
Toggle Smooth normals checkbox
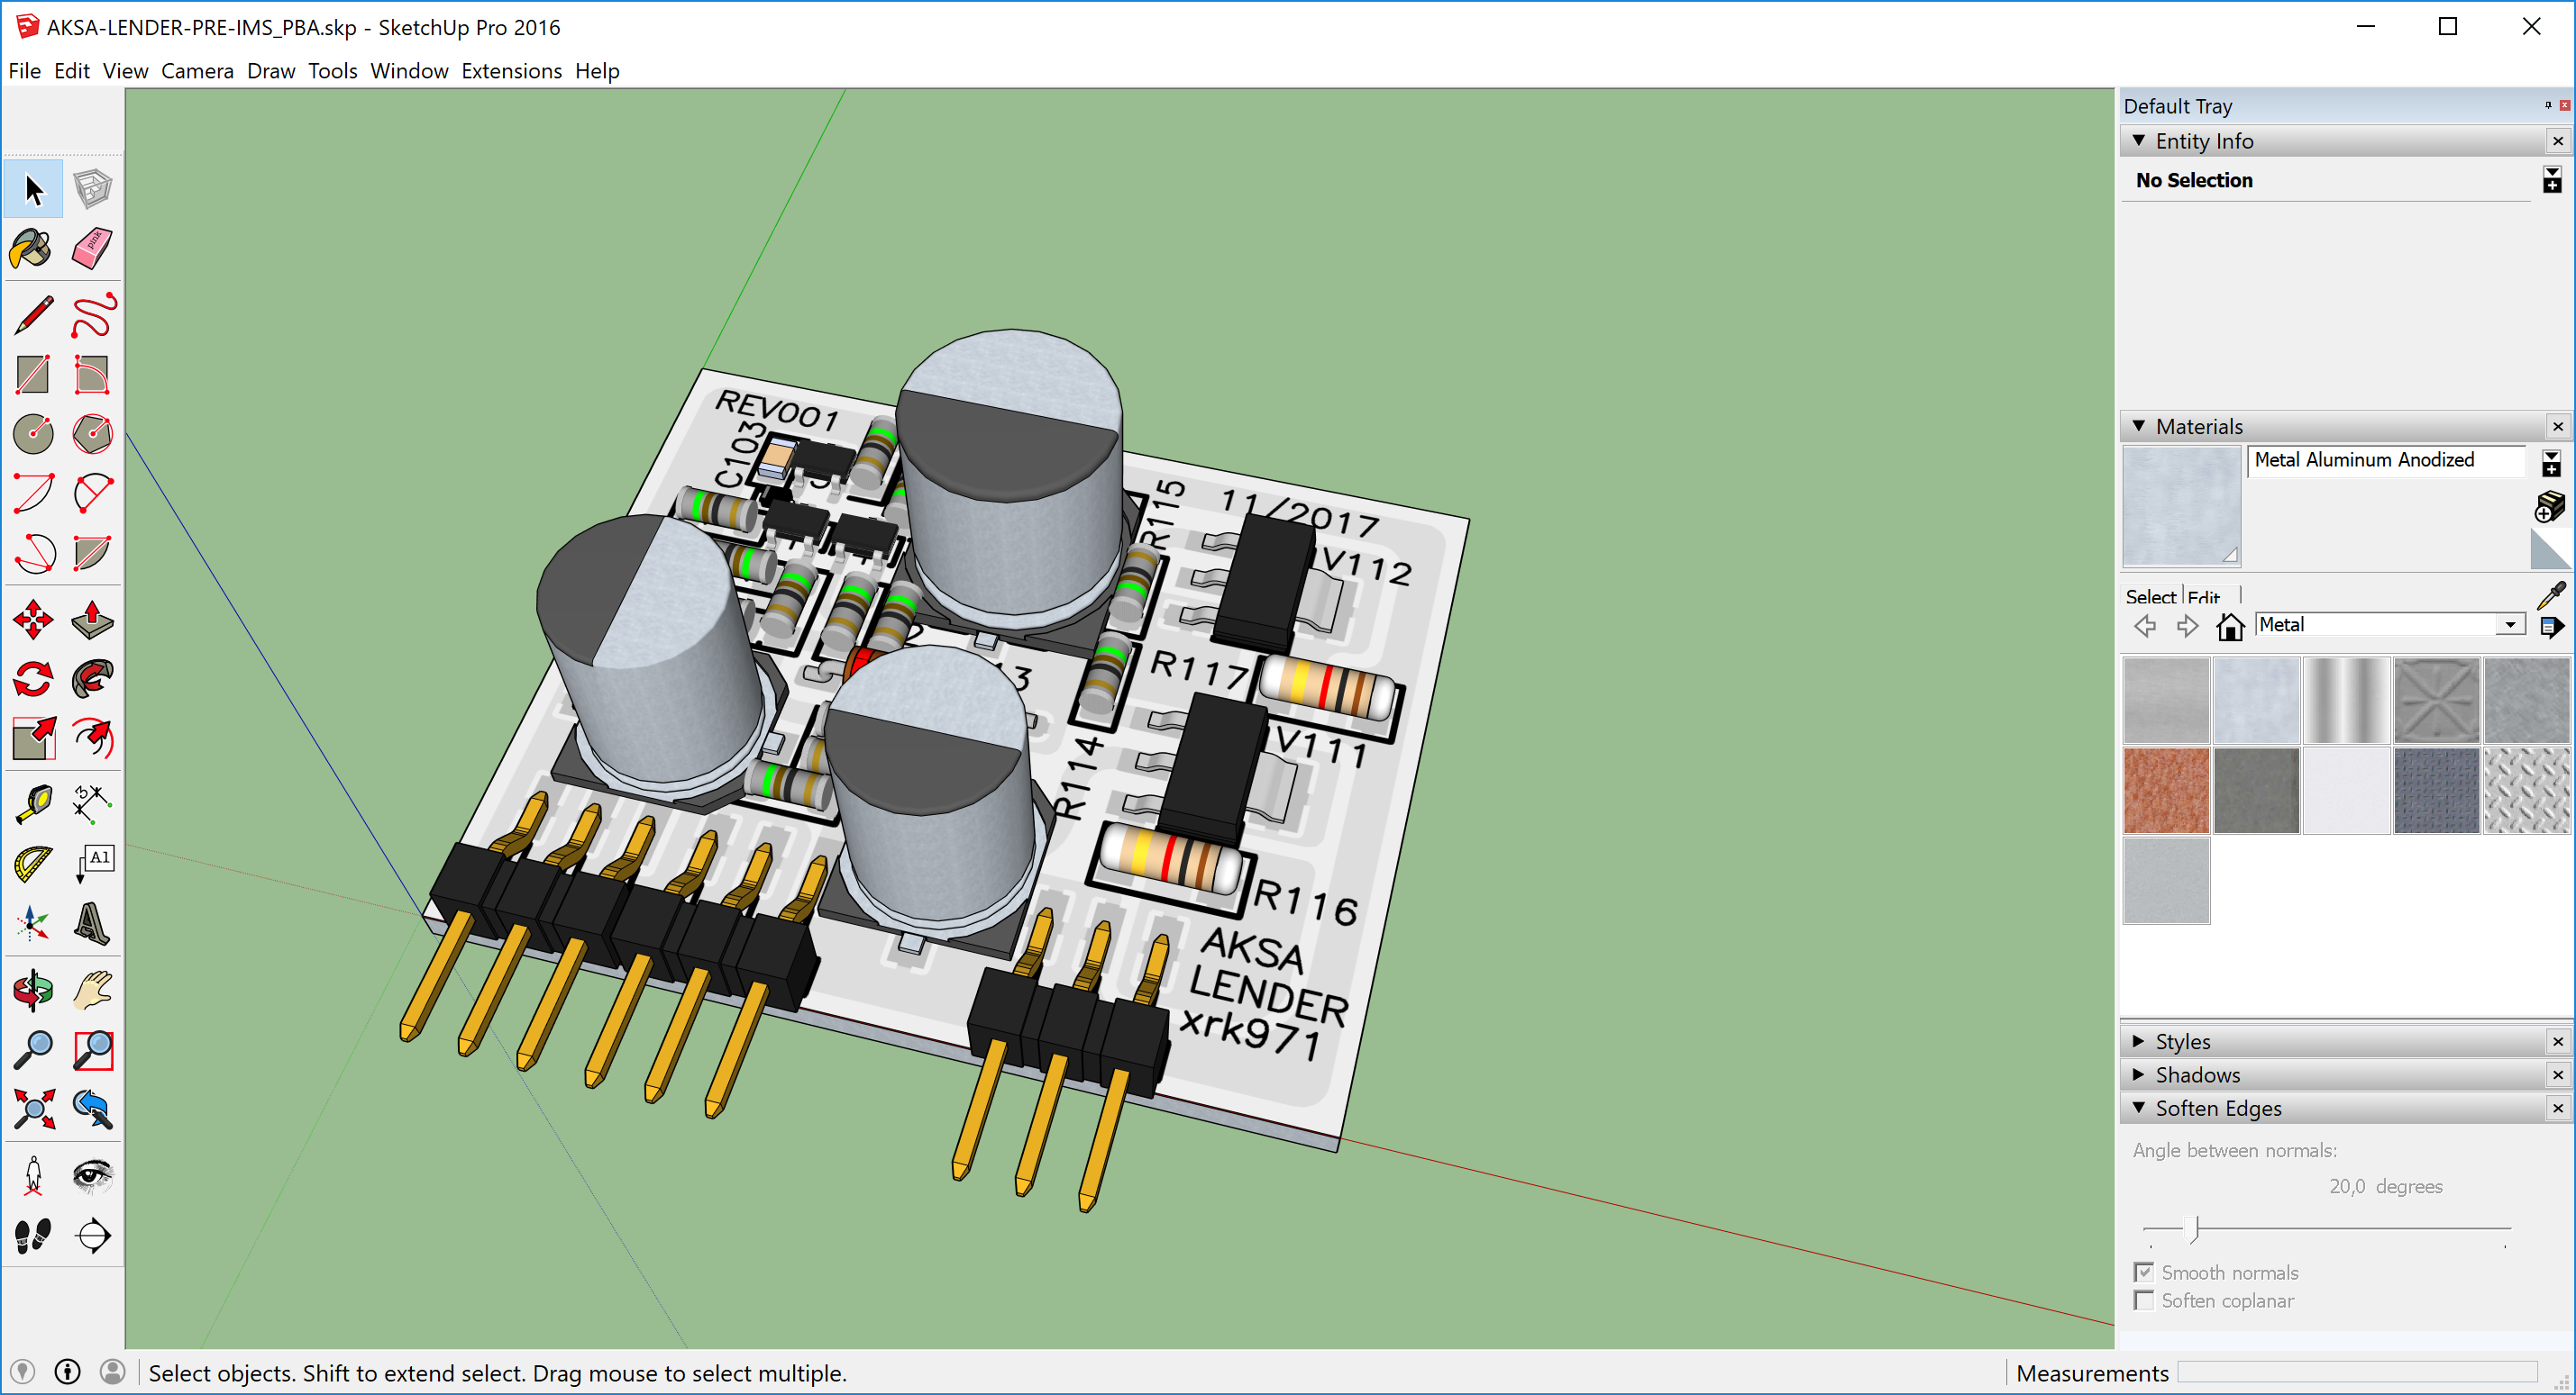click(x=2144, y=1273)
